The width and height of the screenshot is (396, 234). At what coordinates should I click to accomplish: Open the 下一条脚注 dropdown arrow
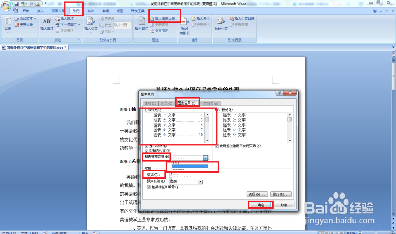click(79, 25)
